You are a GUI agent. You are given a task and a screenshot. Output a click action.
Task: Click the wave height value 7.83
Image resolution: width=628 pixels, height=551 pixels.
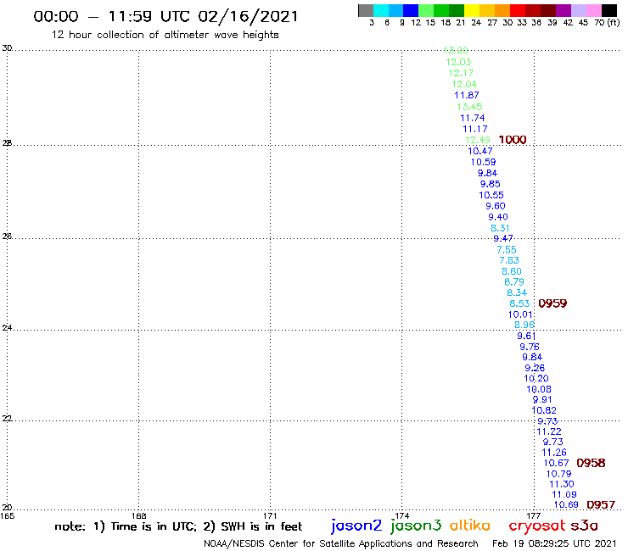[509, 260]
